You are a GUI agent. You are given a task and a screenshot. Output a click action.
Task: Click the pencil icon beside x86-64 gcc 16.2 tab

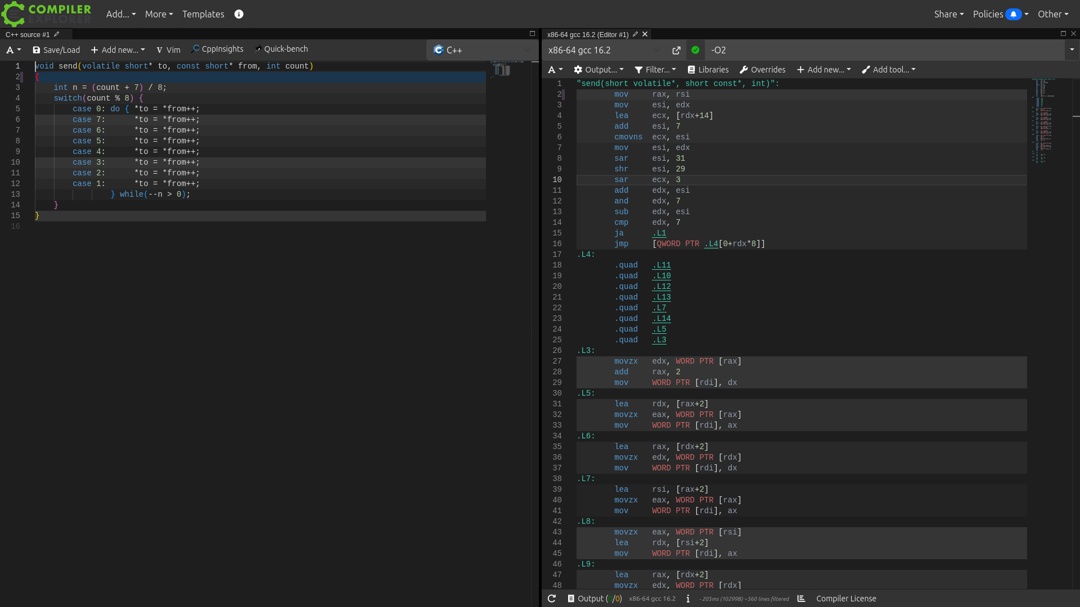(635, 34)
